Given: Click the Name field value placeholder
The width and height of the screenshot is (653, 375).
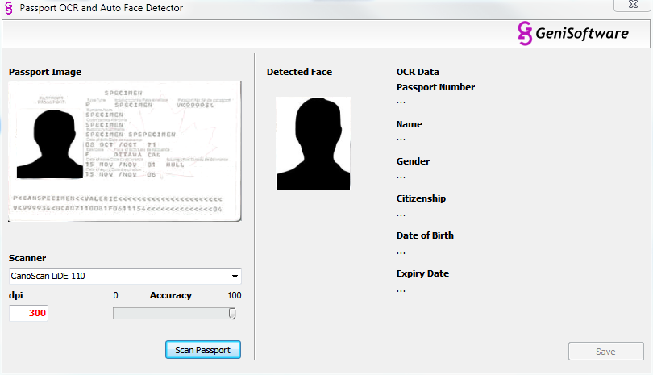Looking at the screenshot, I should [401, 139].
